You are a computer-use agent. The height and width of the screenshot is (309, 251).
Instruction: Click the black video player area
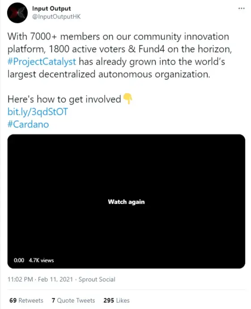click(126, 201)
